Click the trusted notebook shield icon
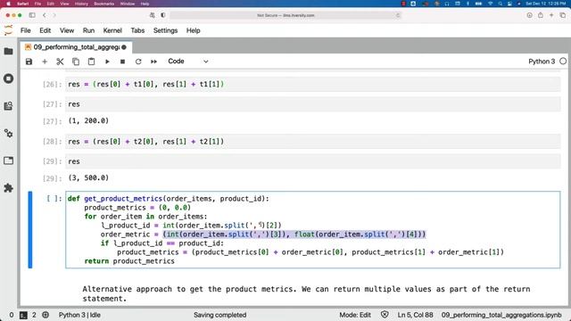Image resolution: width=571 pixels, height=321 pixels. coord(385,315)
